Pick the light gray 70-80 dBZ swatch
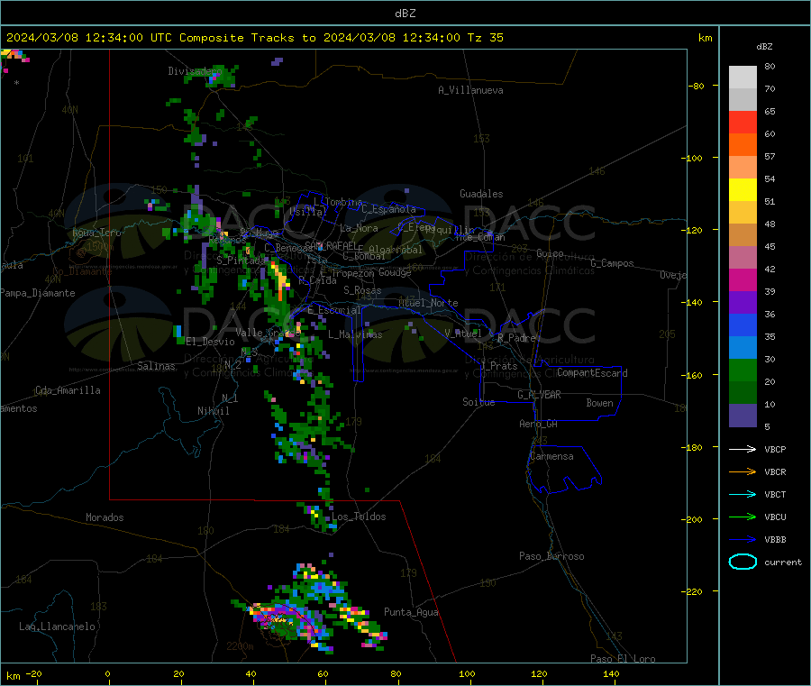Image resolution: width=811 pixels, height=686 pixels. (x=743, y=78)
